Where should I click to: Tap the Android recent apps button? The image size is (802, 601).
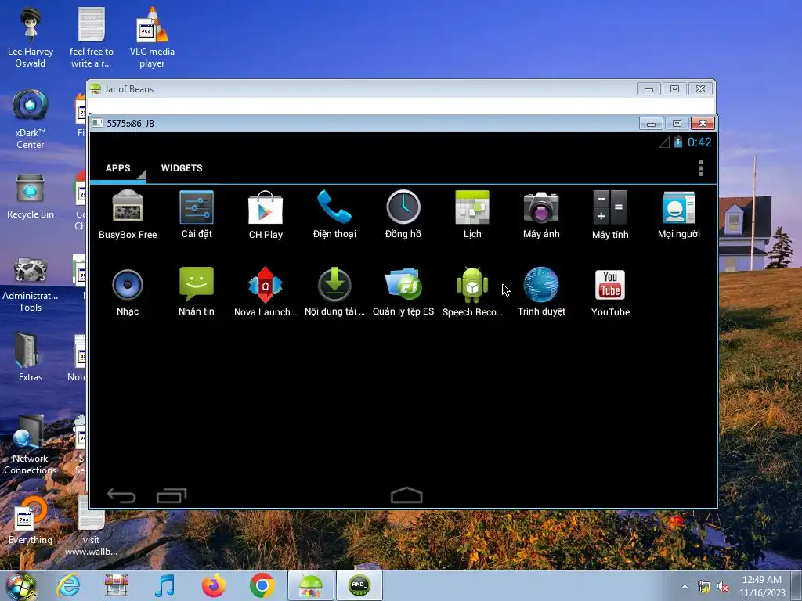tap(172, 495)
